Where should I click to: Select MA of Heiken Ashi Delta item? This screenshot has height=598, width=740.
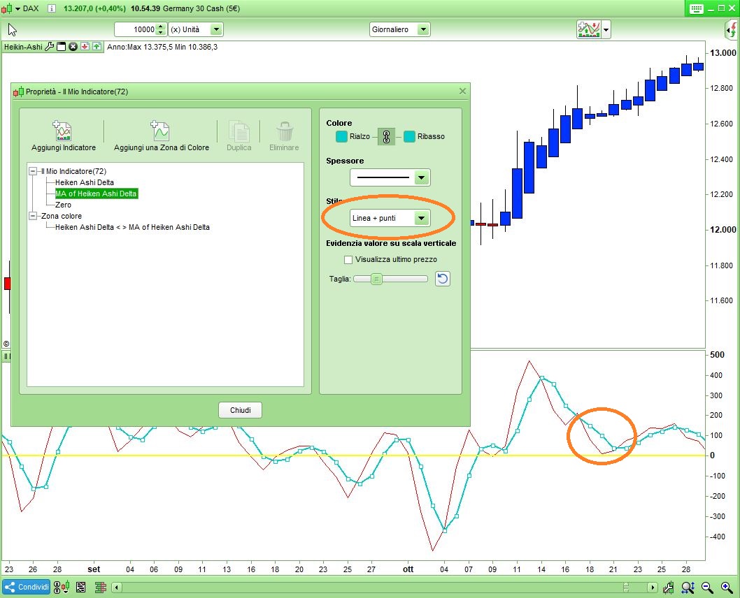97,194
